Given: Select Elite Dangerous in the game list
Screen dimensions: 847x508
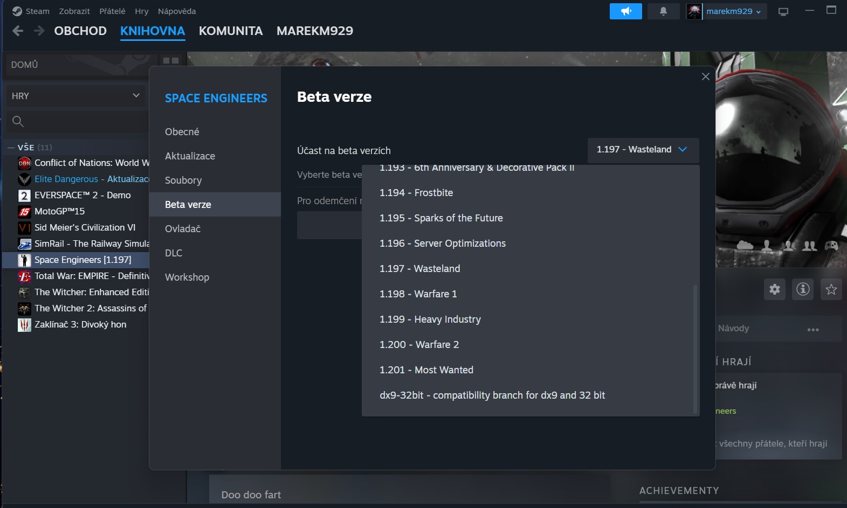Looking at the screenshot, I should pyautogui.click(x=66, y=179).
